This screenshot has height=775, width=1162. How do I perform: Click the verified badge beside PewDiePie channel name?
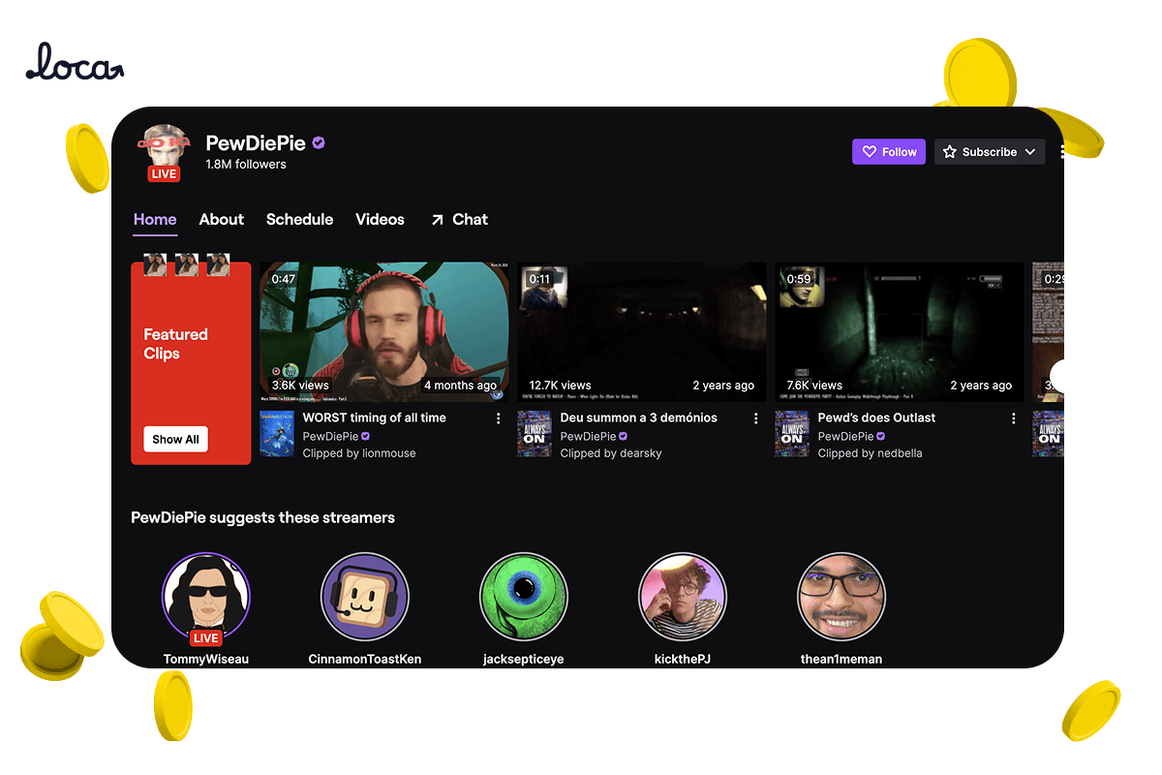click(319, 143)
